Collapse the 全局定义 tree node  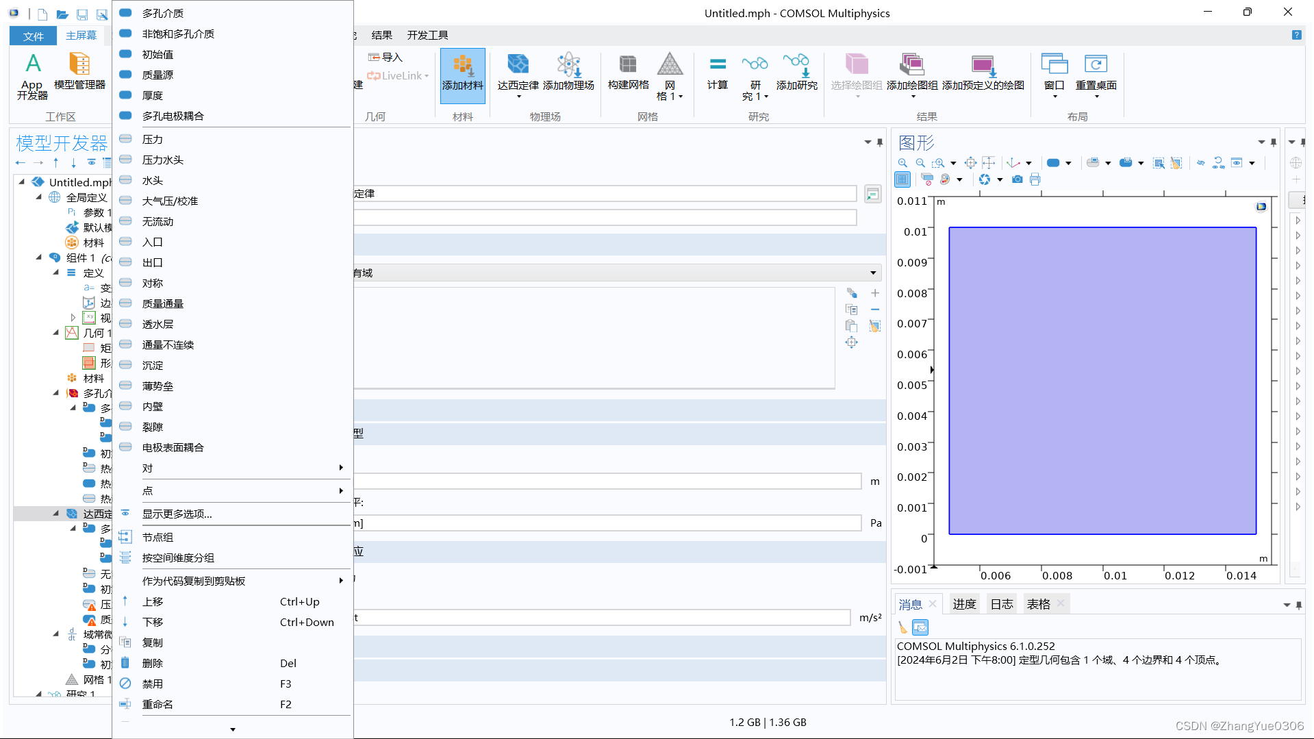coord(39,197)
